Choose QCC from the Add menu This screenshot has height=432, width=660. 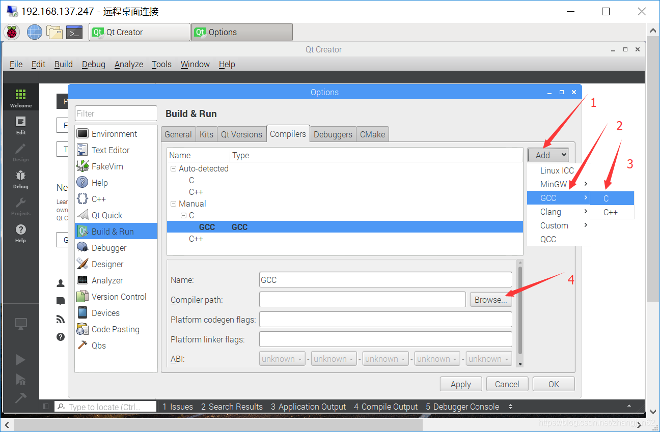559,239
